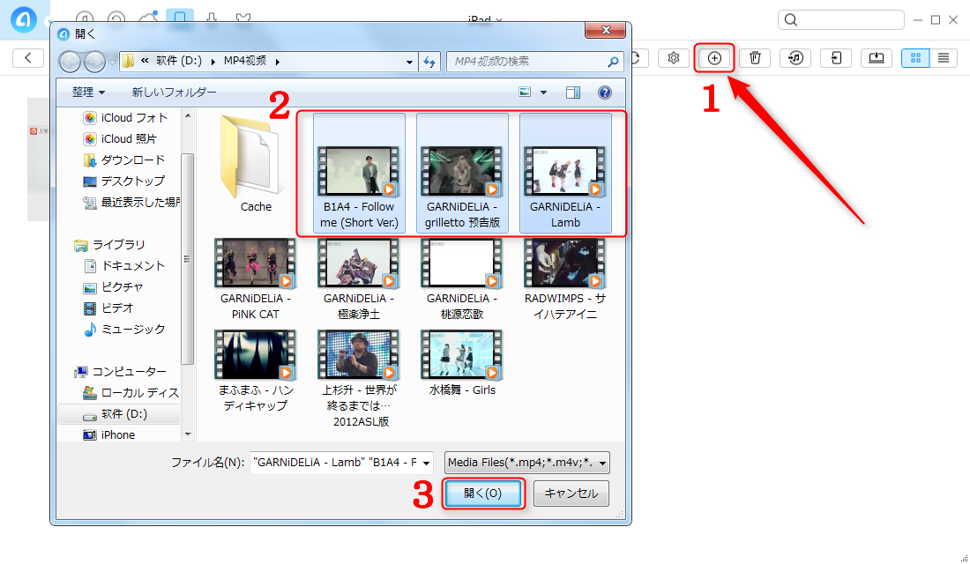Select GARNiDELiA - PiNK CAT video
970x564 pixels.
pos(256,279)
